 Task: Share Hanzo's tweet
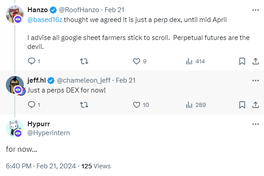point(255,61)
